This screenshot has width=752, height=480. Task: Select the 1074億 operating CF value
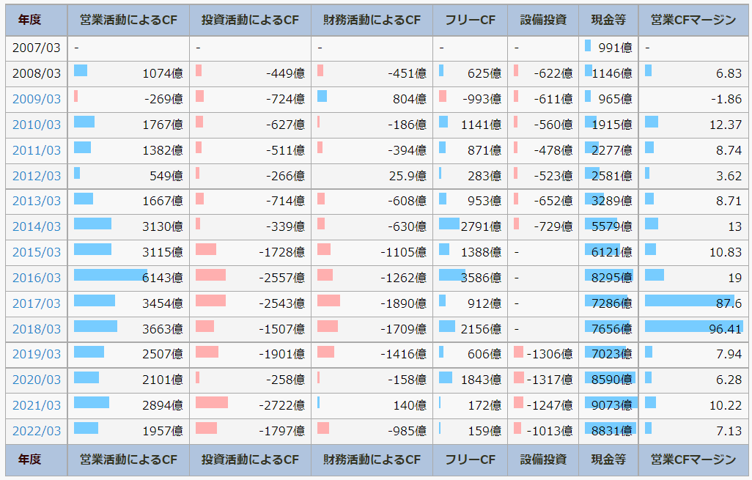163,73
